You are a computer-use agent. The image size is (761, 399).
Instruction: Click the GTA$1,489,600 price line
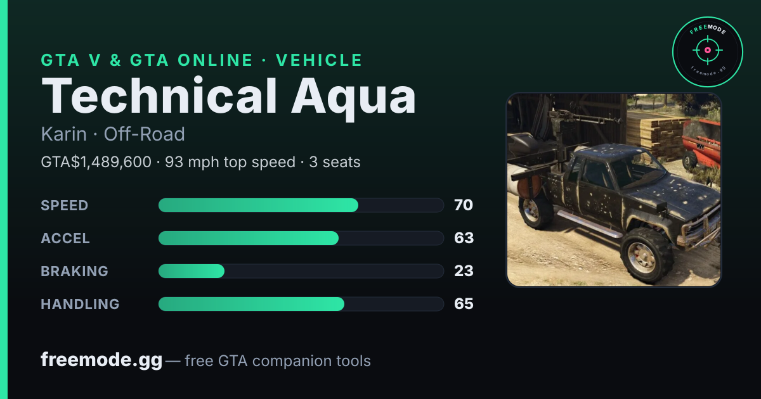pyautogui.click(x=200, y=162)
